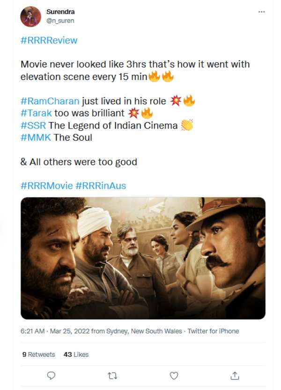Visit the #RRRMovie hashtag page
The height and width of the screenshot is (390, 281).
click(47, 186)
